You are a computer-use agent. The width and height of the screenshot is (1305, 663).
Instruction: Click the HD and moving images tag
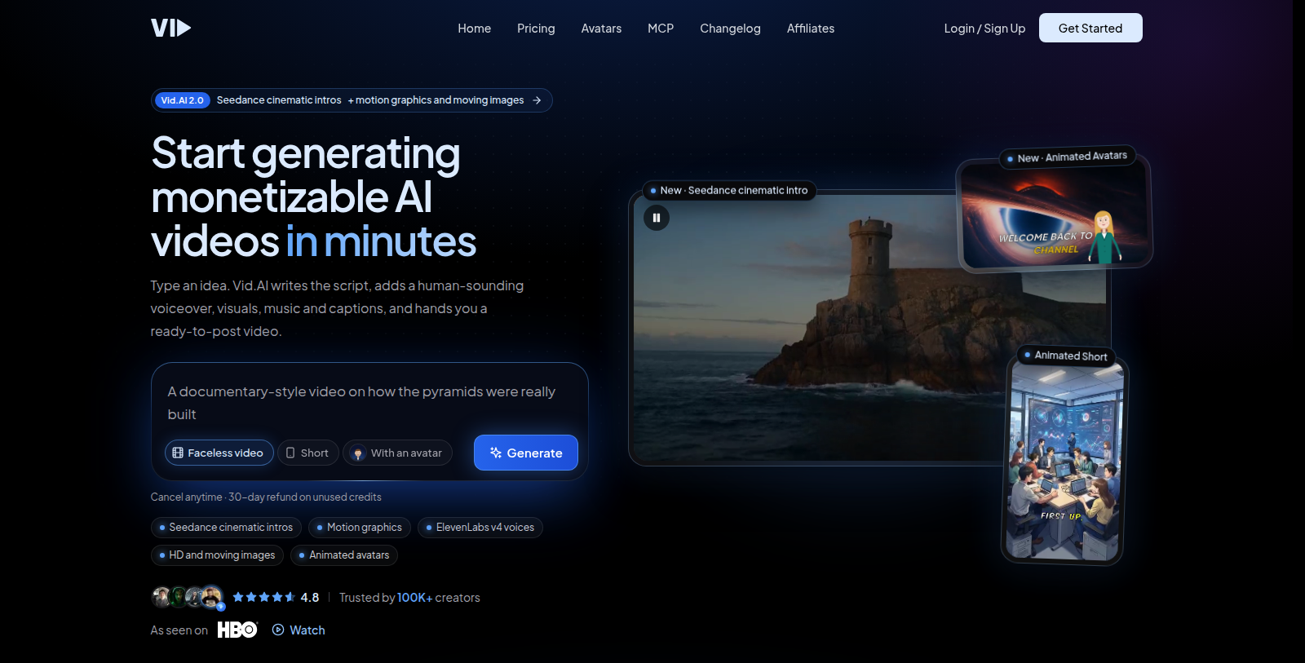point(218,555)
